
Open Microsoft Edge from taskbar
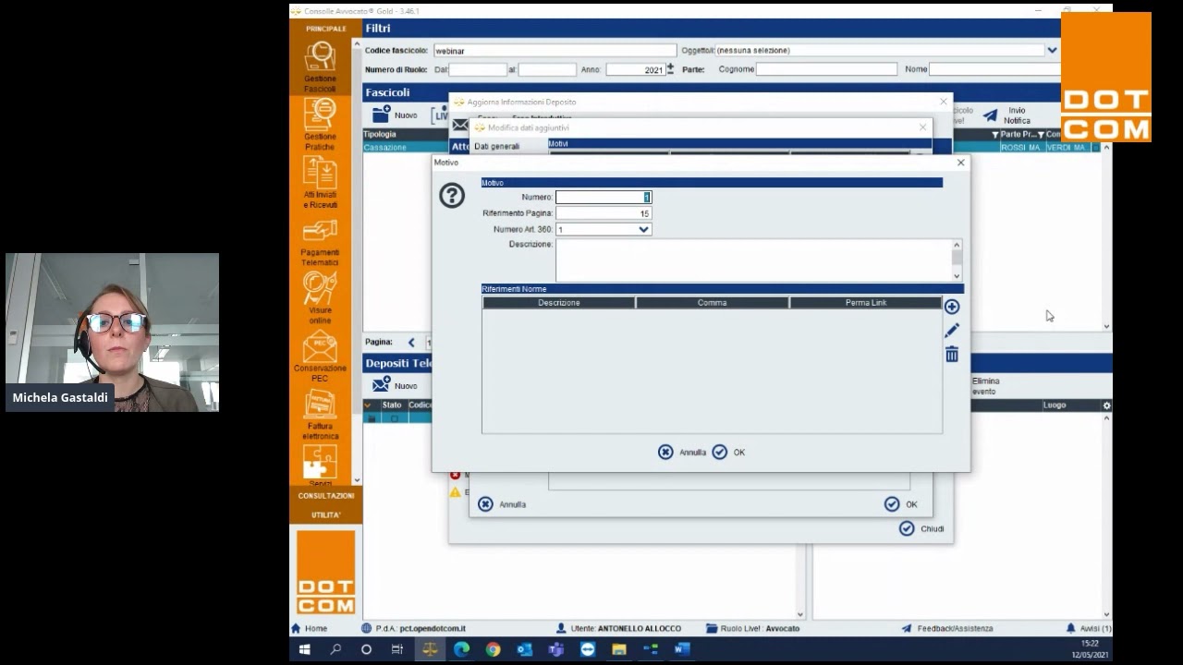tap(461, 649)
